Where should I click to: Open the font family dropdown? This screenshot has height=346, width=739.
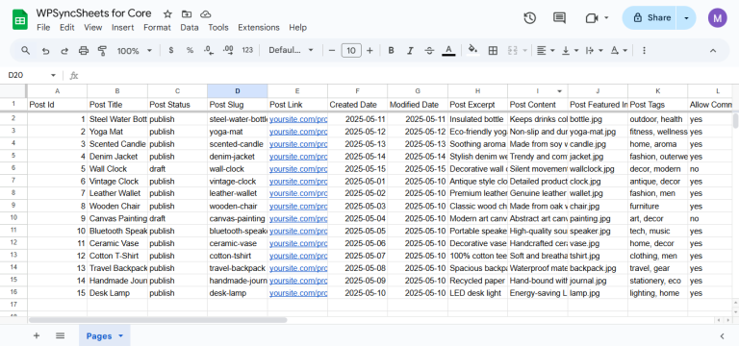[291, 50]
